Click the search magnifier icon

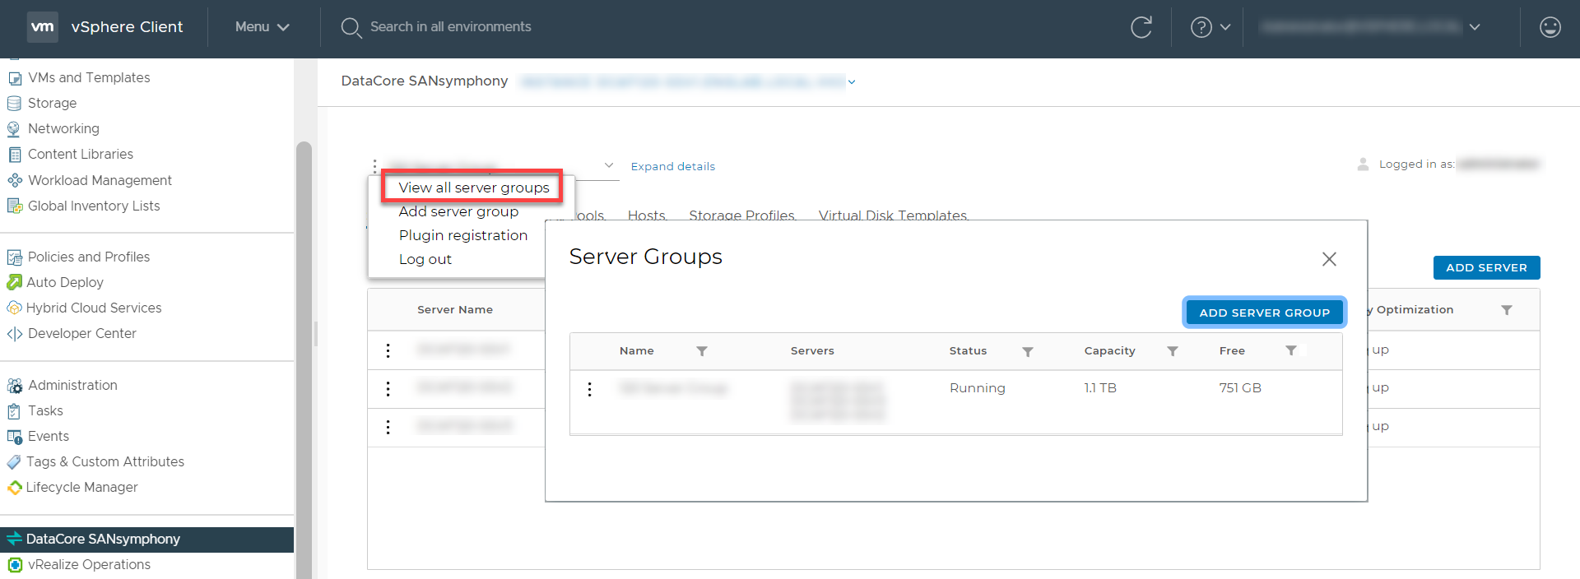pos(351,27)
